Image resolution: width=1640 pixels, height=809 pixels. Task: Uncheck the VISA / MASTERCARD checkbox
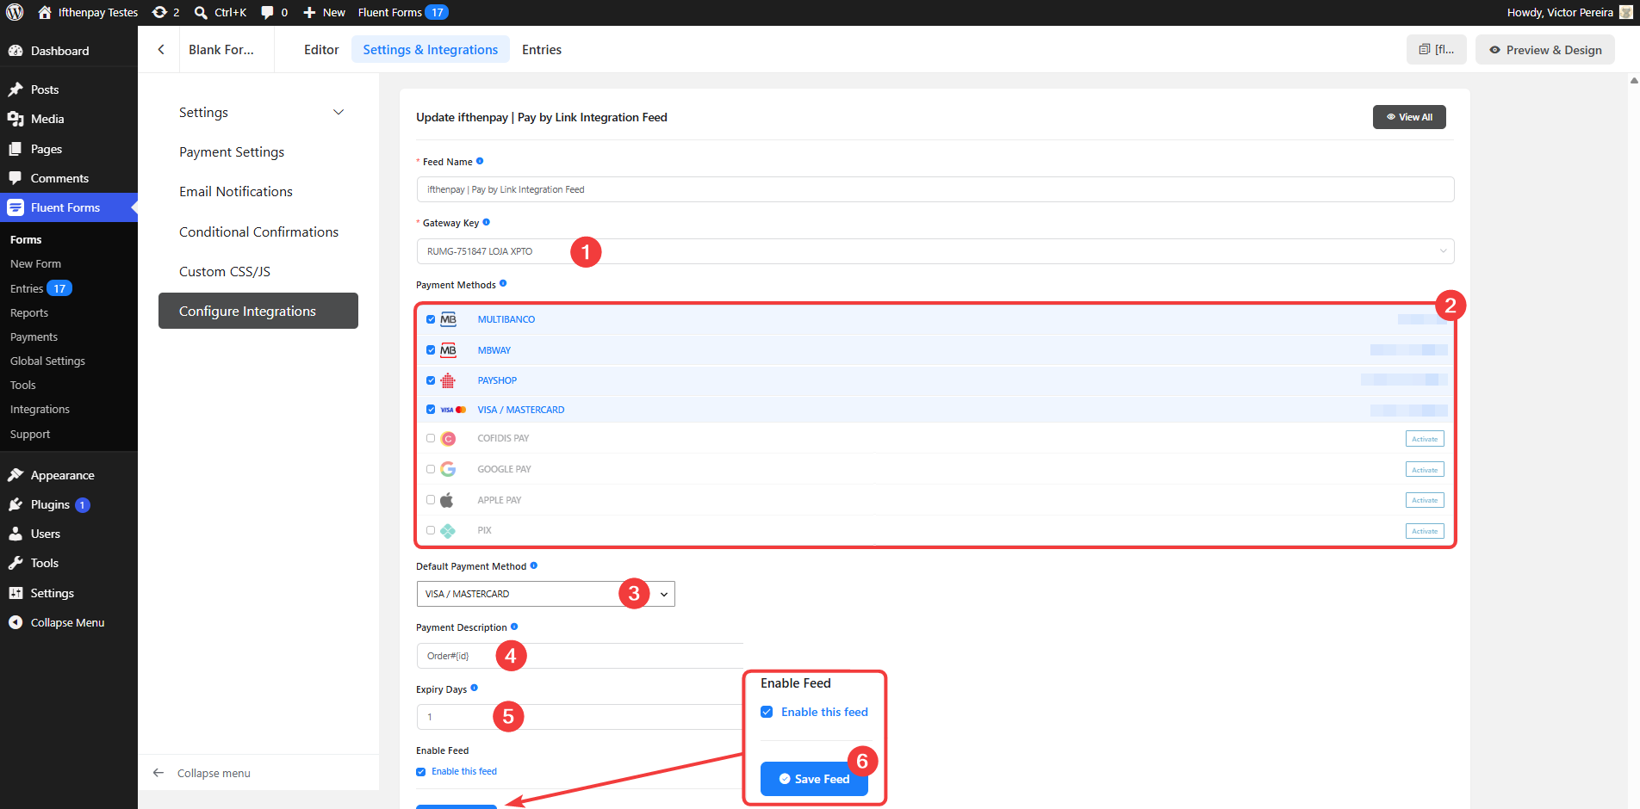[431, 410]
